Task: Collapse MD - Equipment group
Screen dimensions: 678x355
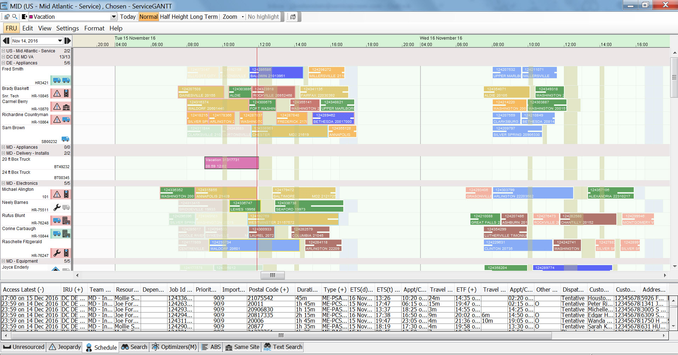Action: (x=4, y=261)
